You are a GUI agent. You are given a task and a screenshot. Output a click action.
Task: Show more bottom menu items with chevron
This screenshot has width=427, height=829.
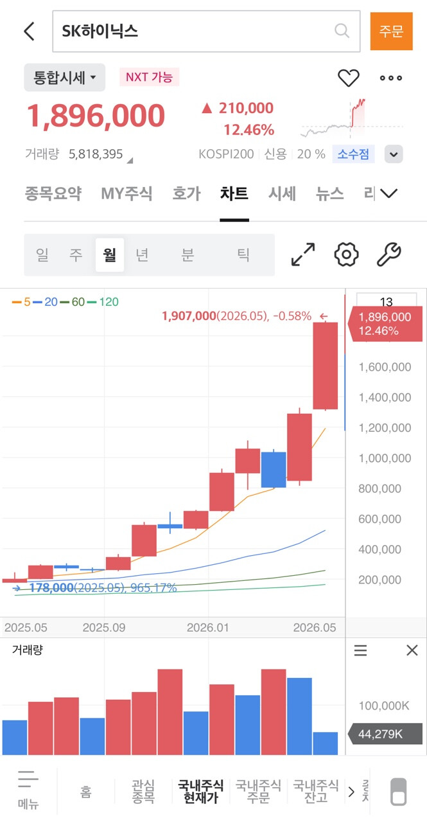click(x=351, y=792)
